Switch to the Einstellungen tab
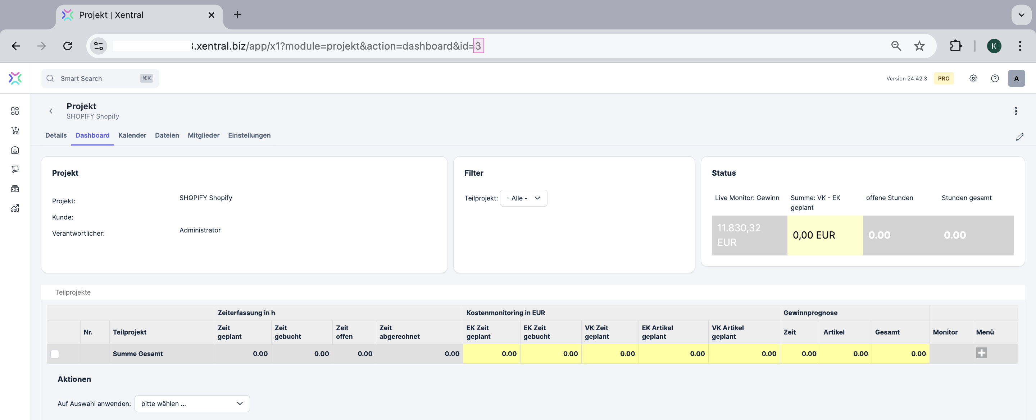This screenshot has width=1036, height=420. pyautogui.click(x=249, y=135)
